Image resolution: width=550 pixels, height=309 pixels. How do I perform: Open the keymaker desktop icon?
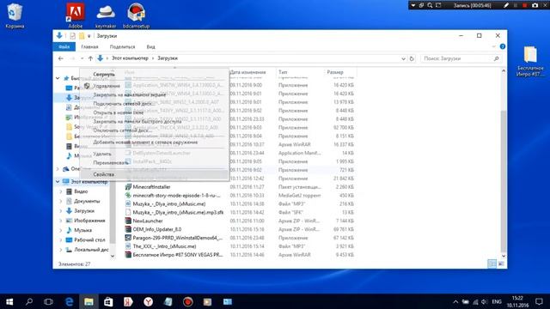pos(106,15)
